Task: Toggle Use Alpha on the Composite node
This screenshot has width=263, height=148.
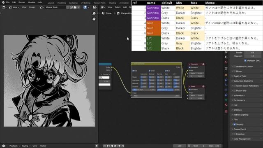Action: pos(190,67)
